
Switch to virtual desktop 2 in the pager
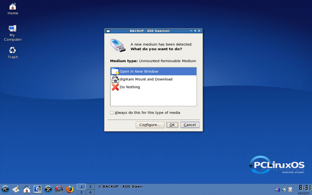point(90,186)
